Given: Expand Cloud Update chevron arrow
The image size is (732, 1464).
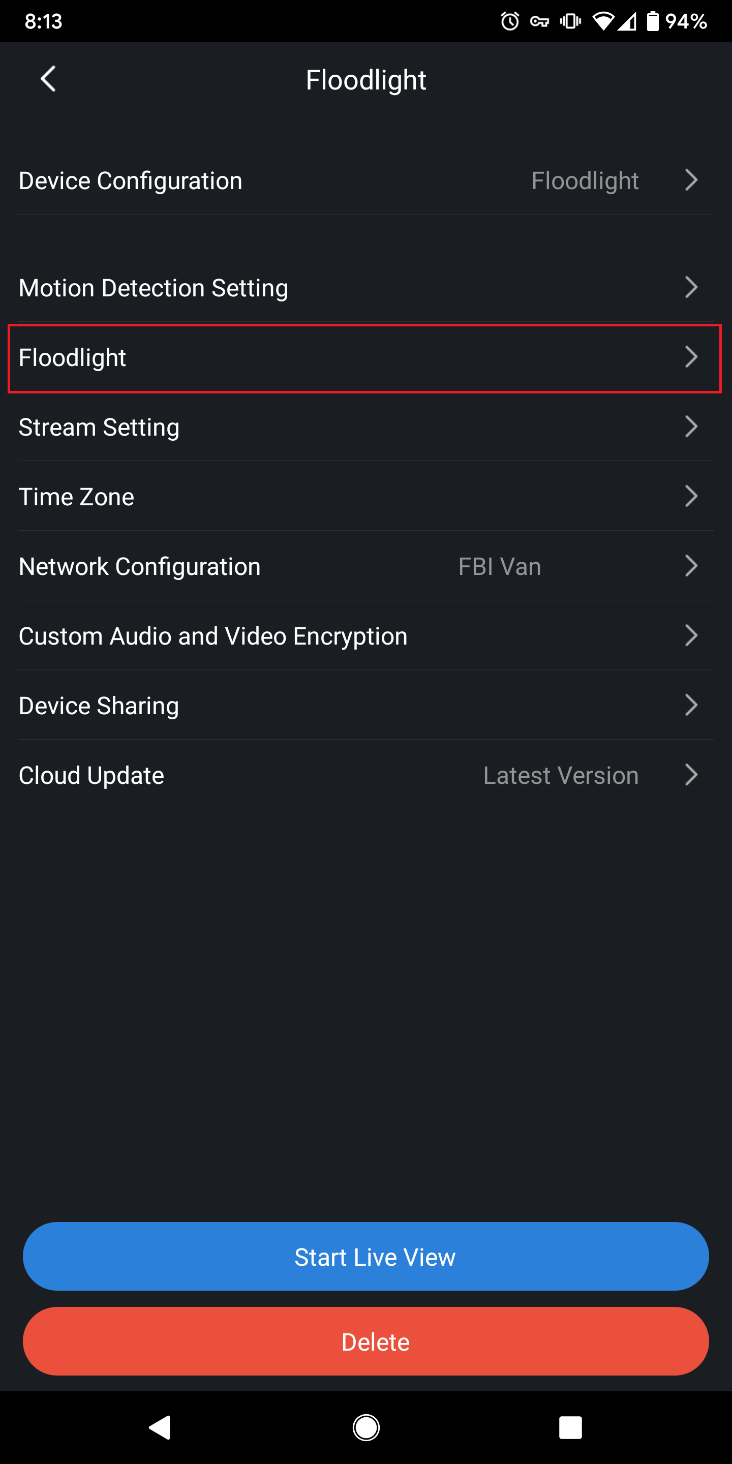Looking at the screenshot, I should (691, 775).
